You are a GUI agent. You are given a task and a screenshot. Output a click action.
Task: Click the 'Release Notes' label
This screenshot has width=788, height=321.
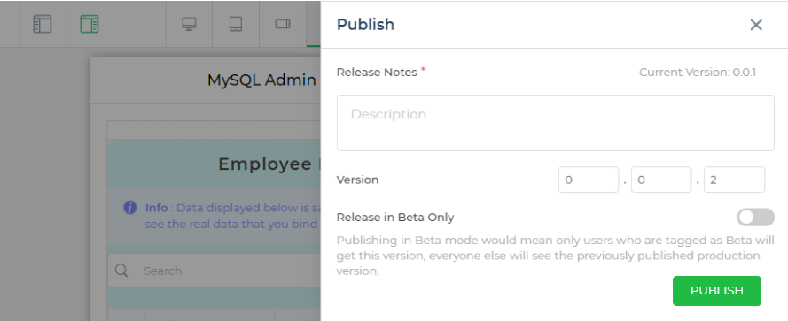(377, 73)
